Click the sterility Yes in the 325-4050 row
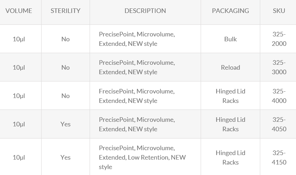Viewport: 296px width, 175px height. pos(66,124)
